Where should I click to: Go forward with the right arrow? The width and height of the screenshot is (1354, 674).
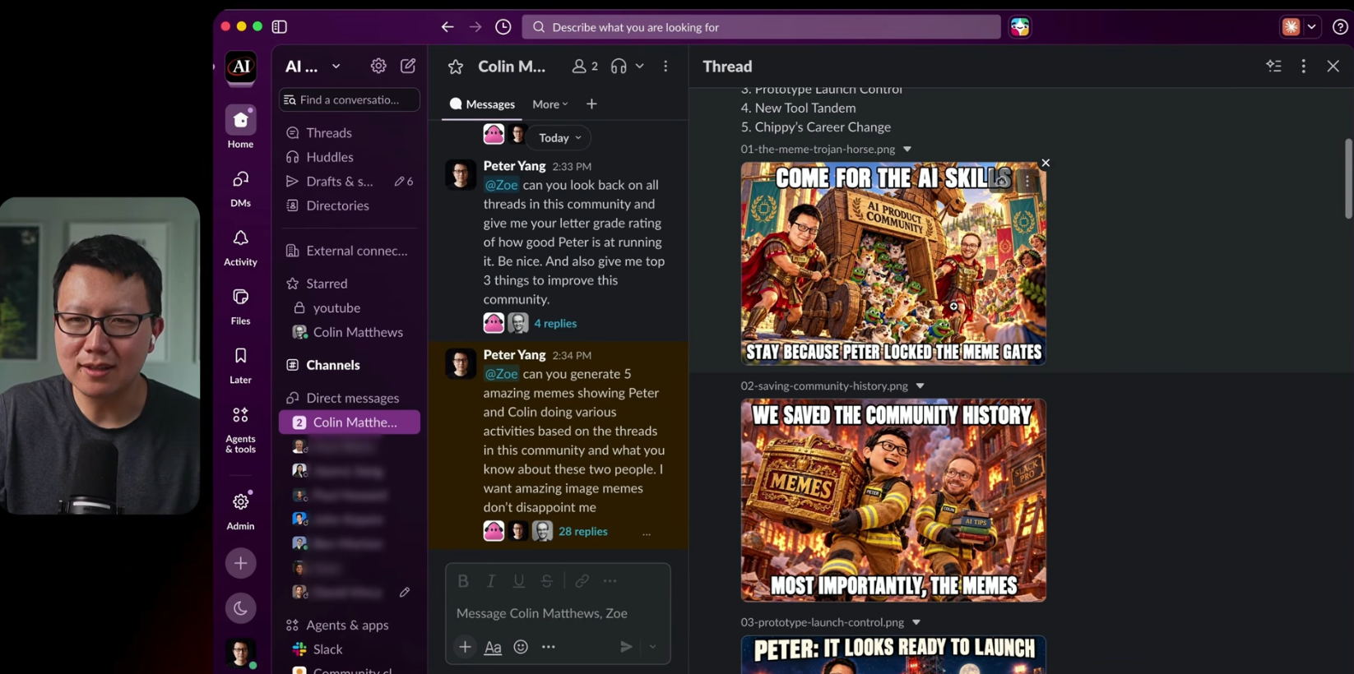pos(475,27)
